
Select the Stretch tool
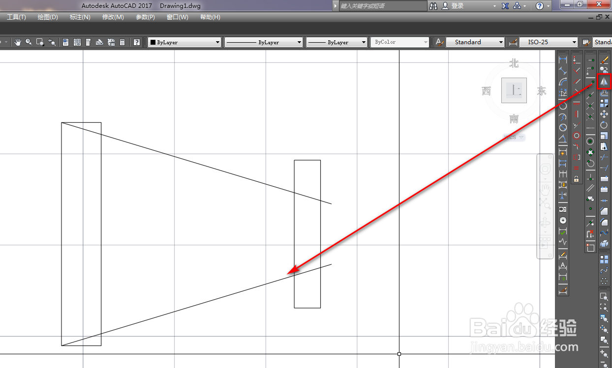(604, 146)
